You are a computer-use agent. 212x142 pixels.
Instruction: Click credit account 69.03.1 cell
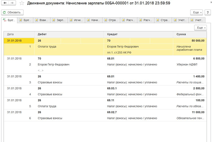[114, 88]
